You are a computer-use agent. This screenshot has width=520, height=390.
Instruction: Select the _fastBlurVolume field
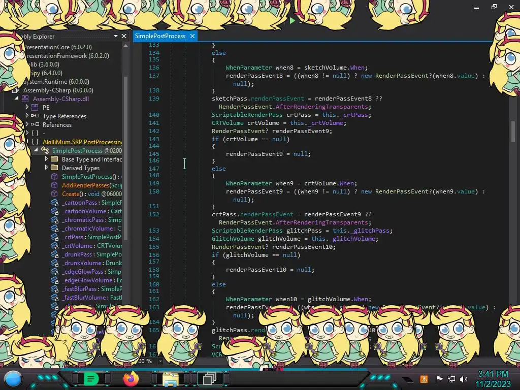(x=92, y=297)
